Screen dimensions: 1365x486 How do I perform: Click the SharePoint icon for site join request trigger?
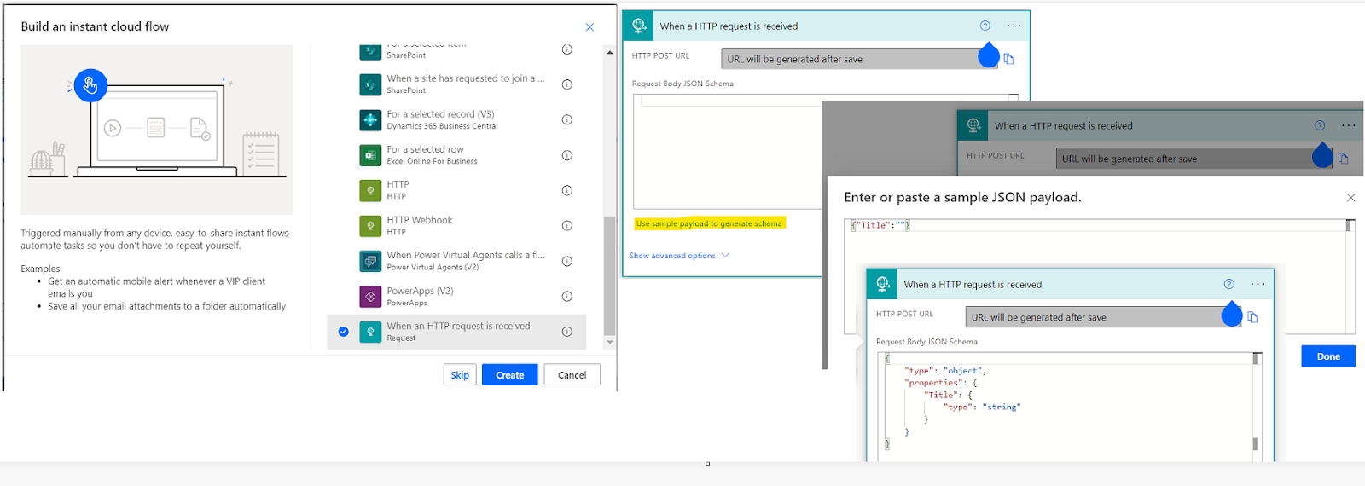tap(370, 84)
